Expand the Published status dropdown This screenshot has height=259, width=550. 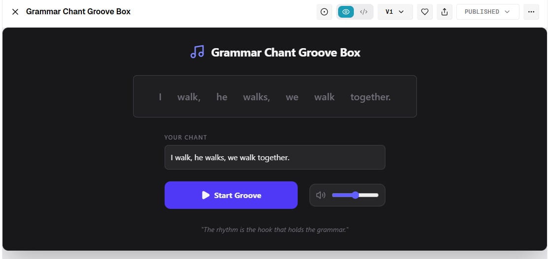487,12
